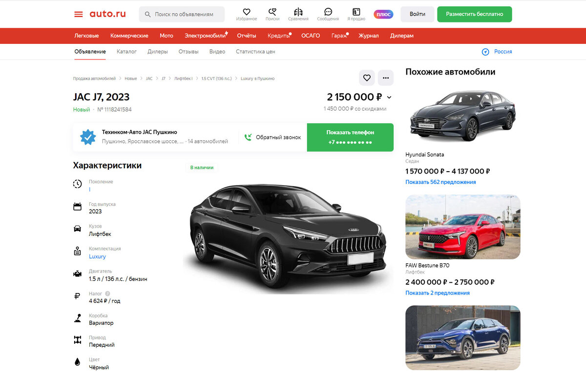
Task: Click Показать 2 предложения link
Action: tap(438, 293)
